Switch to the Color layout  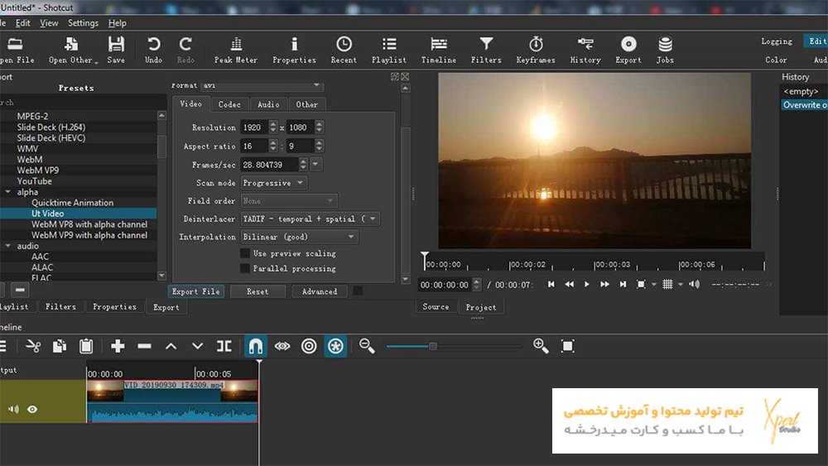[777, 60]
